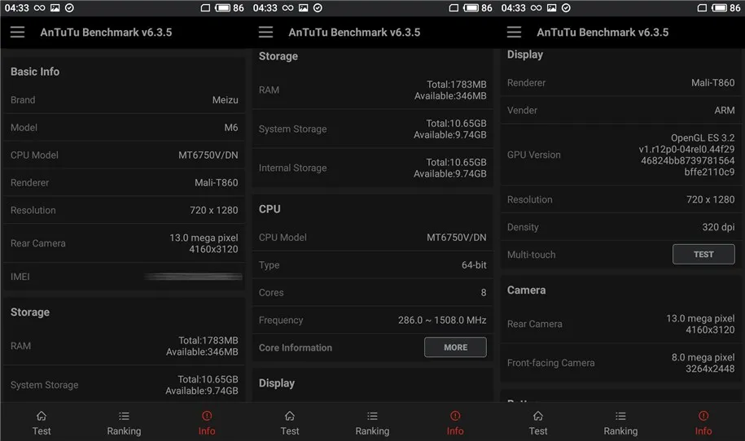Tap the TEST button for Multi-touch
The height and width of the screenshot is (441, 745).
coord(703,255)
